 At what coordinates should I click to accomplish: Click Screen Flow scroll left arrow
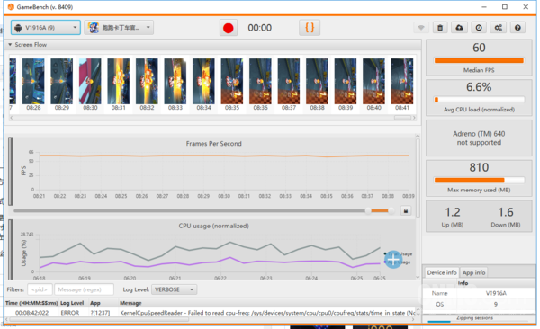12,118
